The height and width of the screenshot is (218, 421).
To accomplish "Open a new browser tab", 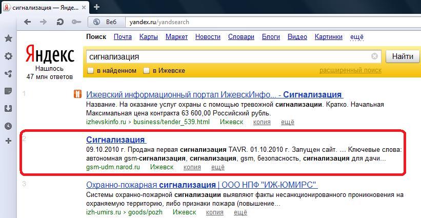I will (x=96, y=7).
